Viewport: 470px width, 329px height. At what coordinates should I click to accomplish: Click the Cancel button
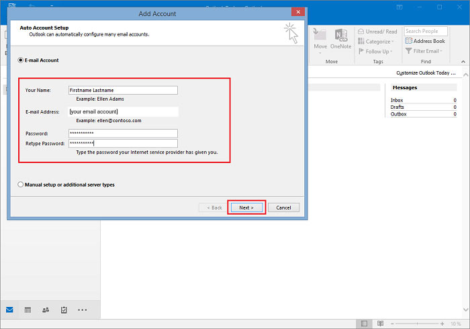[283, 207]
